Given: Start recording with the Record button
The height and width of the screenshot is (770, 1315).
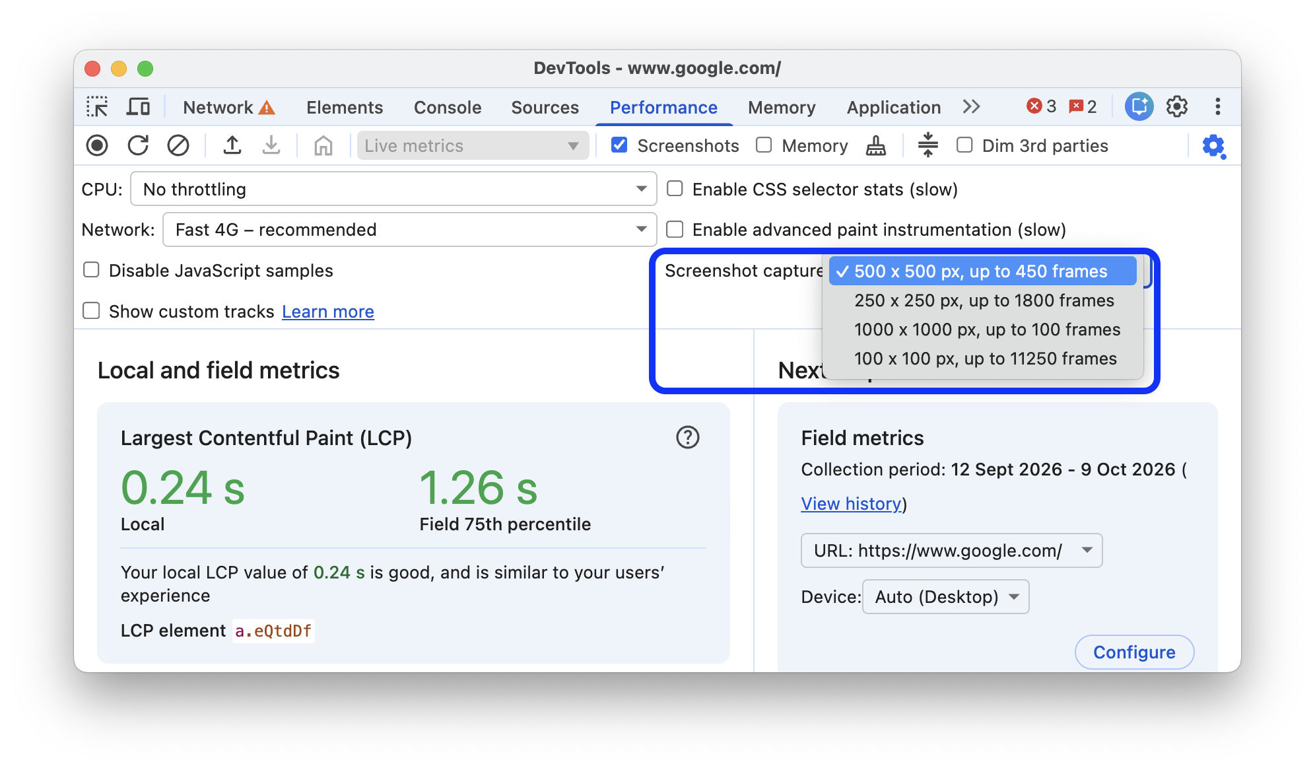Looking at the screenshot, I should click(97, 145).
